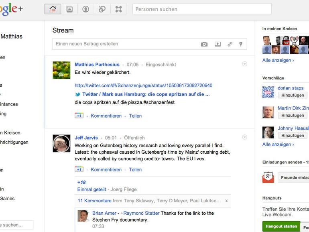Click the Personen suchen search field
This screenshot has height=232, width=309.
(202, 9)
